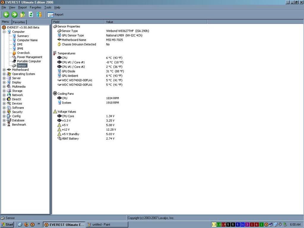Click the Up one level toolbar icon

(x=23, y=15)
